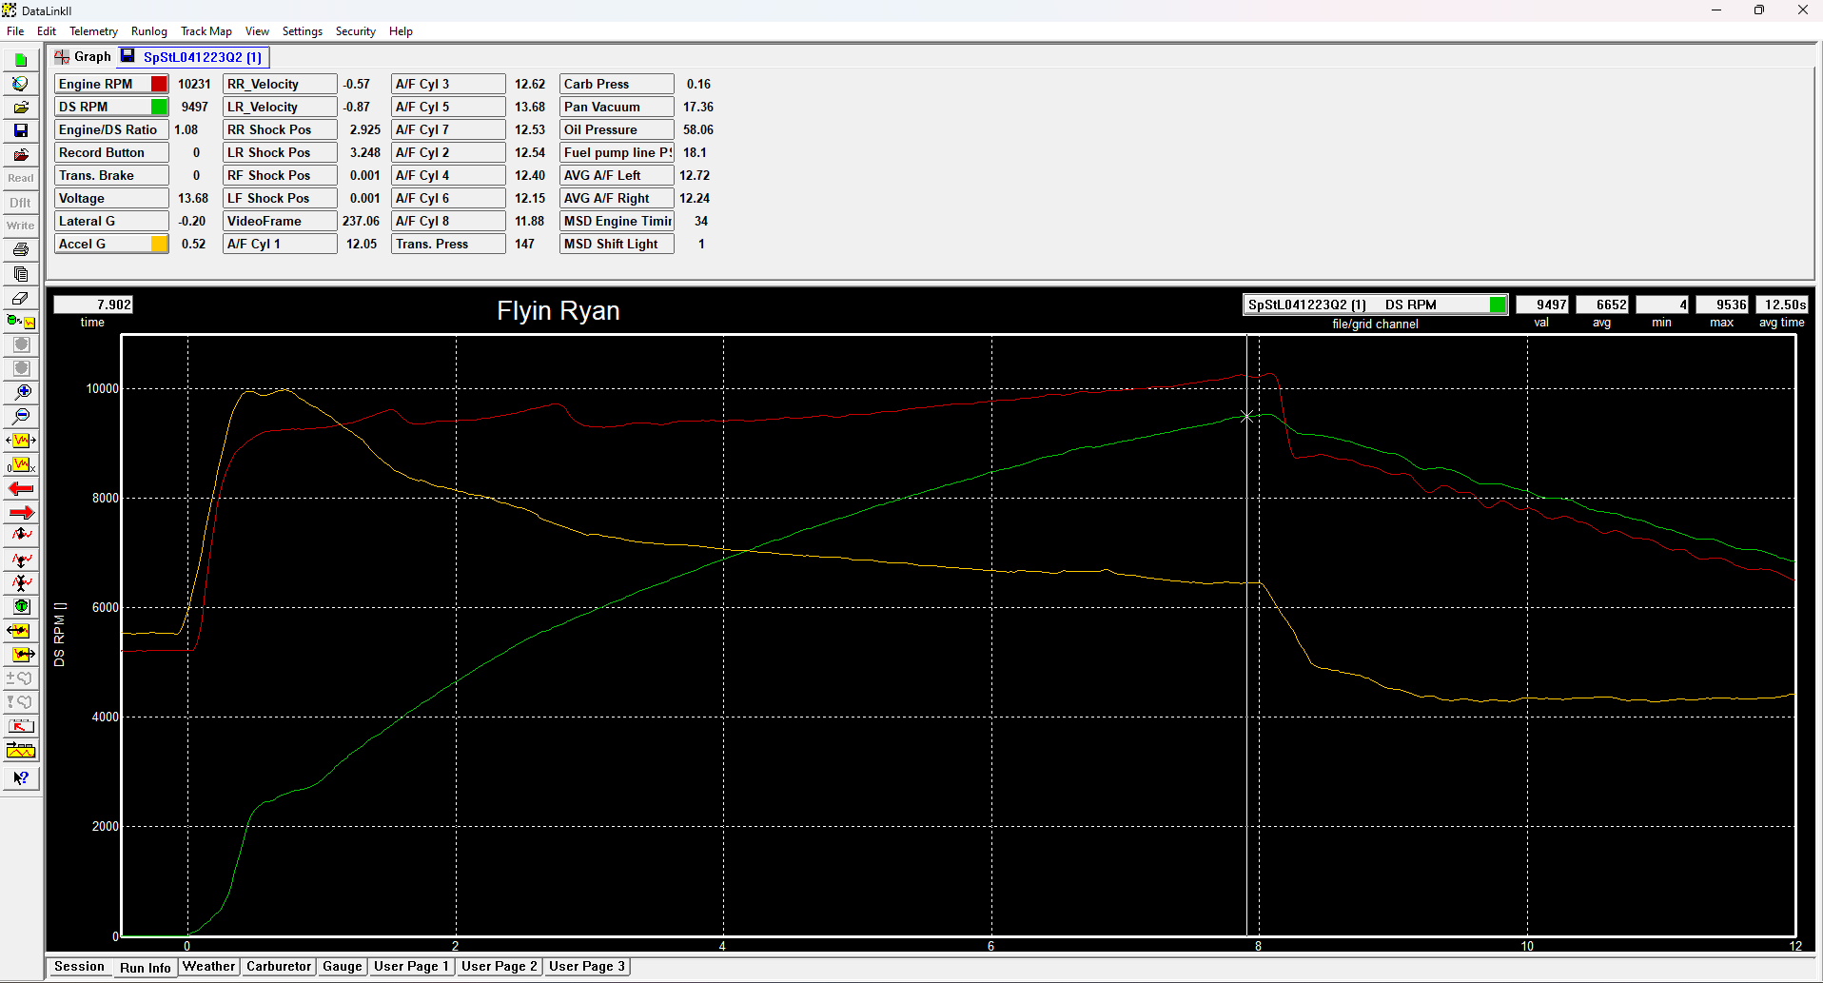Click the white X cursor marker on graph

[x=1246, y=416]
